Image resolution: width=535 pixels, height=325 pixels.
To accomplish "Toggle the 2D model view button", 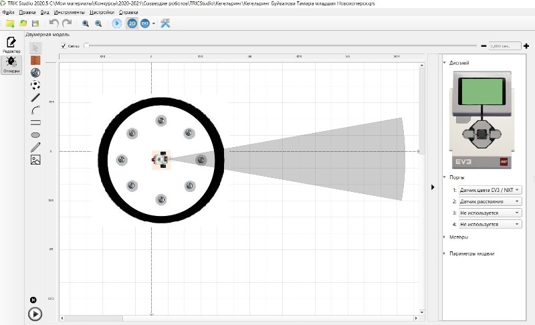I will [x=132, y=23].
